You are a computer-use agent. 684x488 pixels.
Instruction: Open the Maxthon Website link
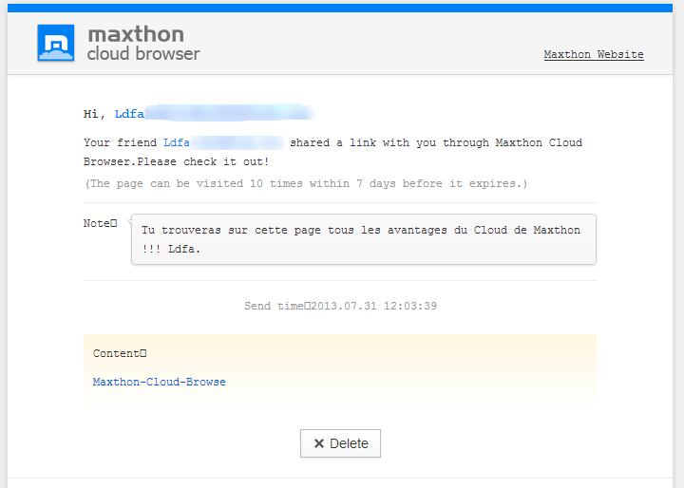coord(594,54)
